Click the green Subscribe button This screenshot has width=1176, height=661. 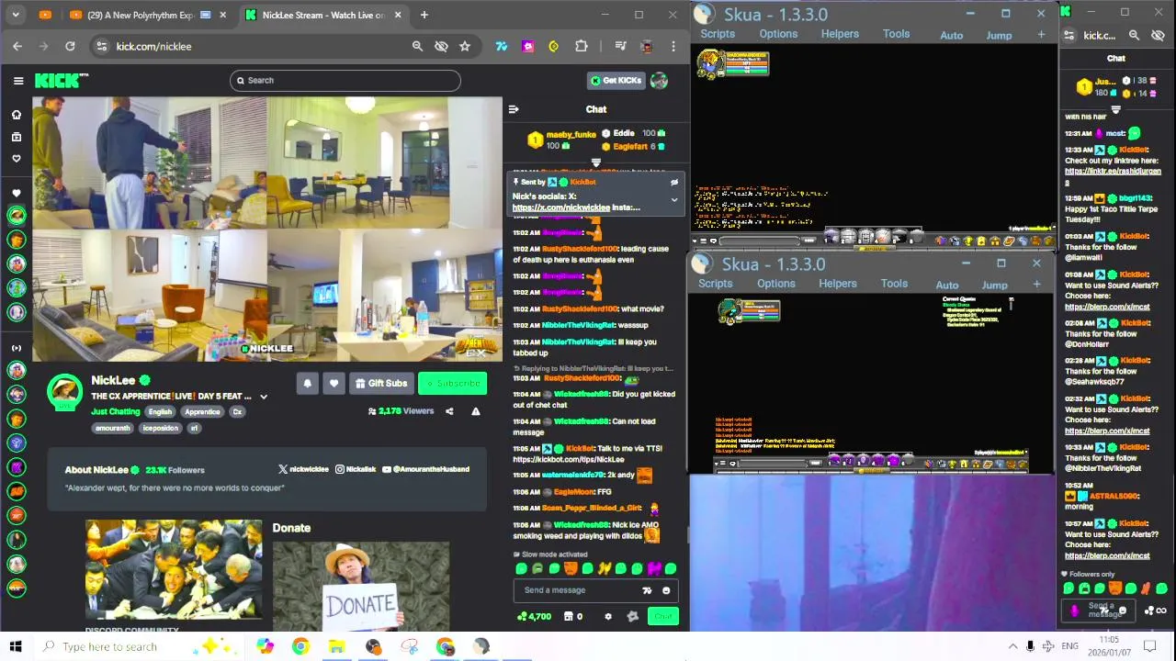click(x=452, y=384)
